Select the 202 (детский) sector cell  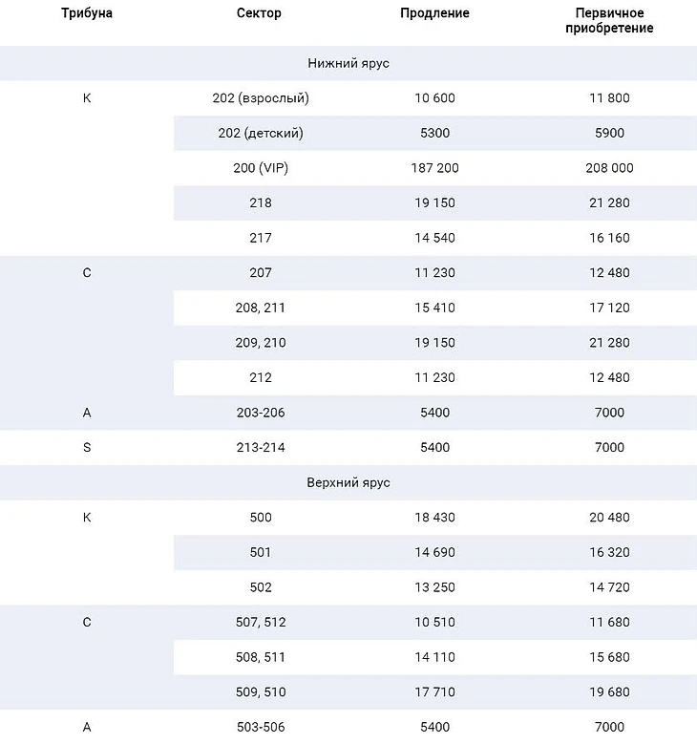pyautogui.click(x=261, y=133)
